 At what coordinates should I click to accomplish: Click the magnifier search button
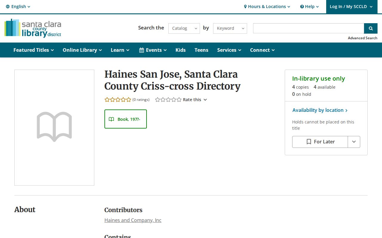[371, 28]
